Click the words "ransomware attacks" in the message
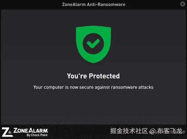 tap(132, 87)
